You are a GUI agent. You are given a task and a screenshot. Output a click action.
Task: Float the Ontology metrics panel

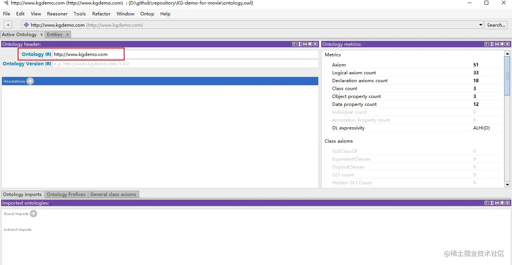(x=503, y=44)
